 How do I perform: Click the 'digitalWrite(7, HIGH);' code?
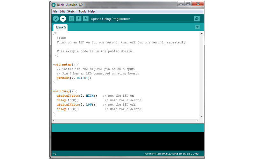point(77,96)
